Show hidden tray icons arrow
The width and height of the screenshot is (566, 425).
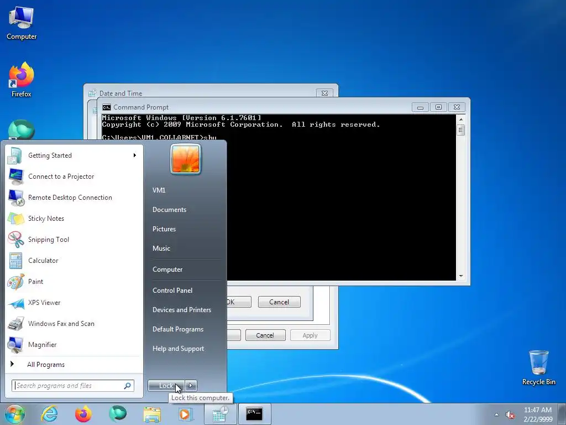tap(497, 415)
